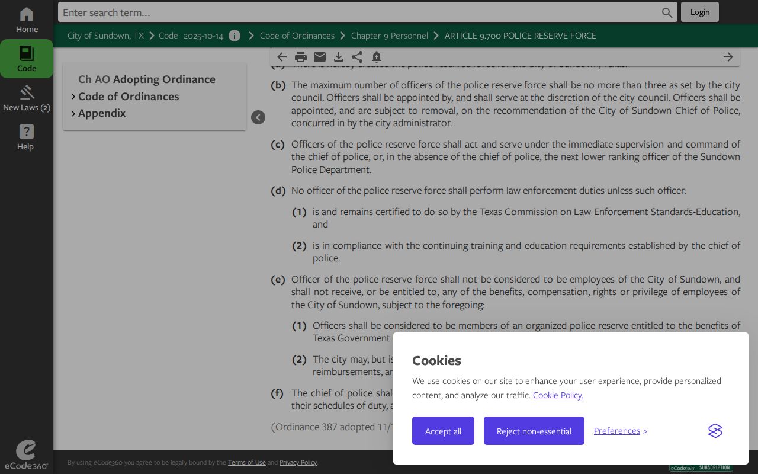Select subsection (e) marker
Image resolution: width=758 pixels, height=474 pixels.
(x=278, y=280)
